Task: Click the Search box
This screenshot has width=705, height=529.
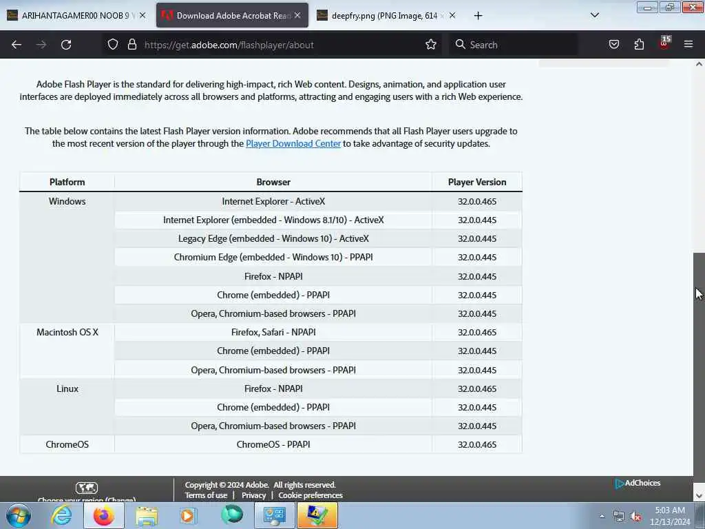Action: pyautogui.click(x=512, y=45)
